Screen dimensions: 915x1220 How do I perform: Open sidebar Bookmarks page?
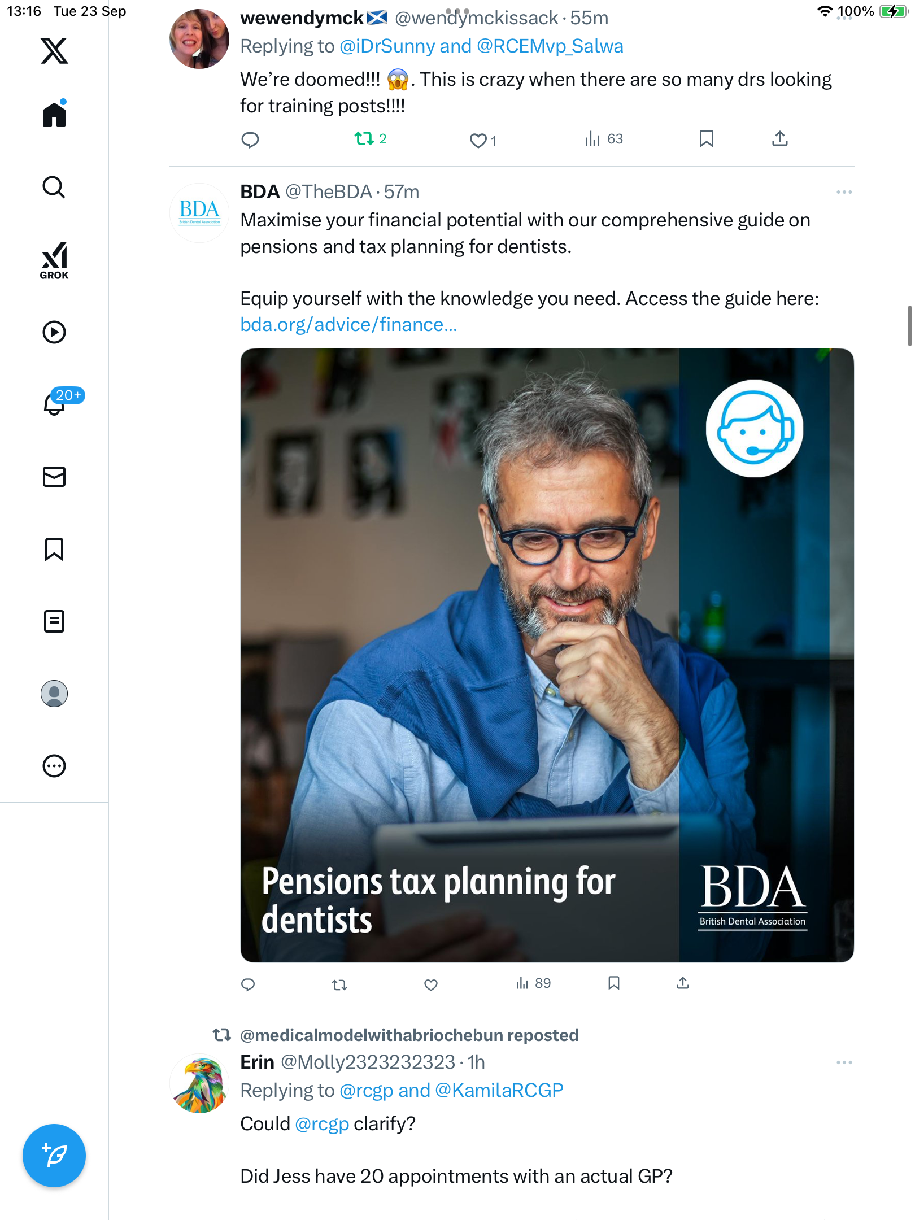coord(54,549)
